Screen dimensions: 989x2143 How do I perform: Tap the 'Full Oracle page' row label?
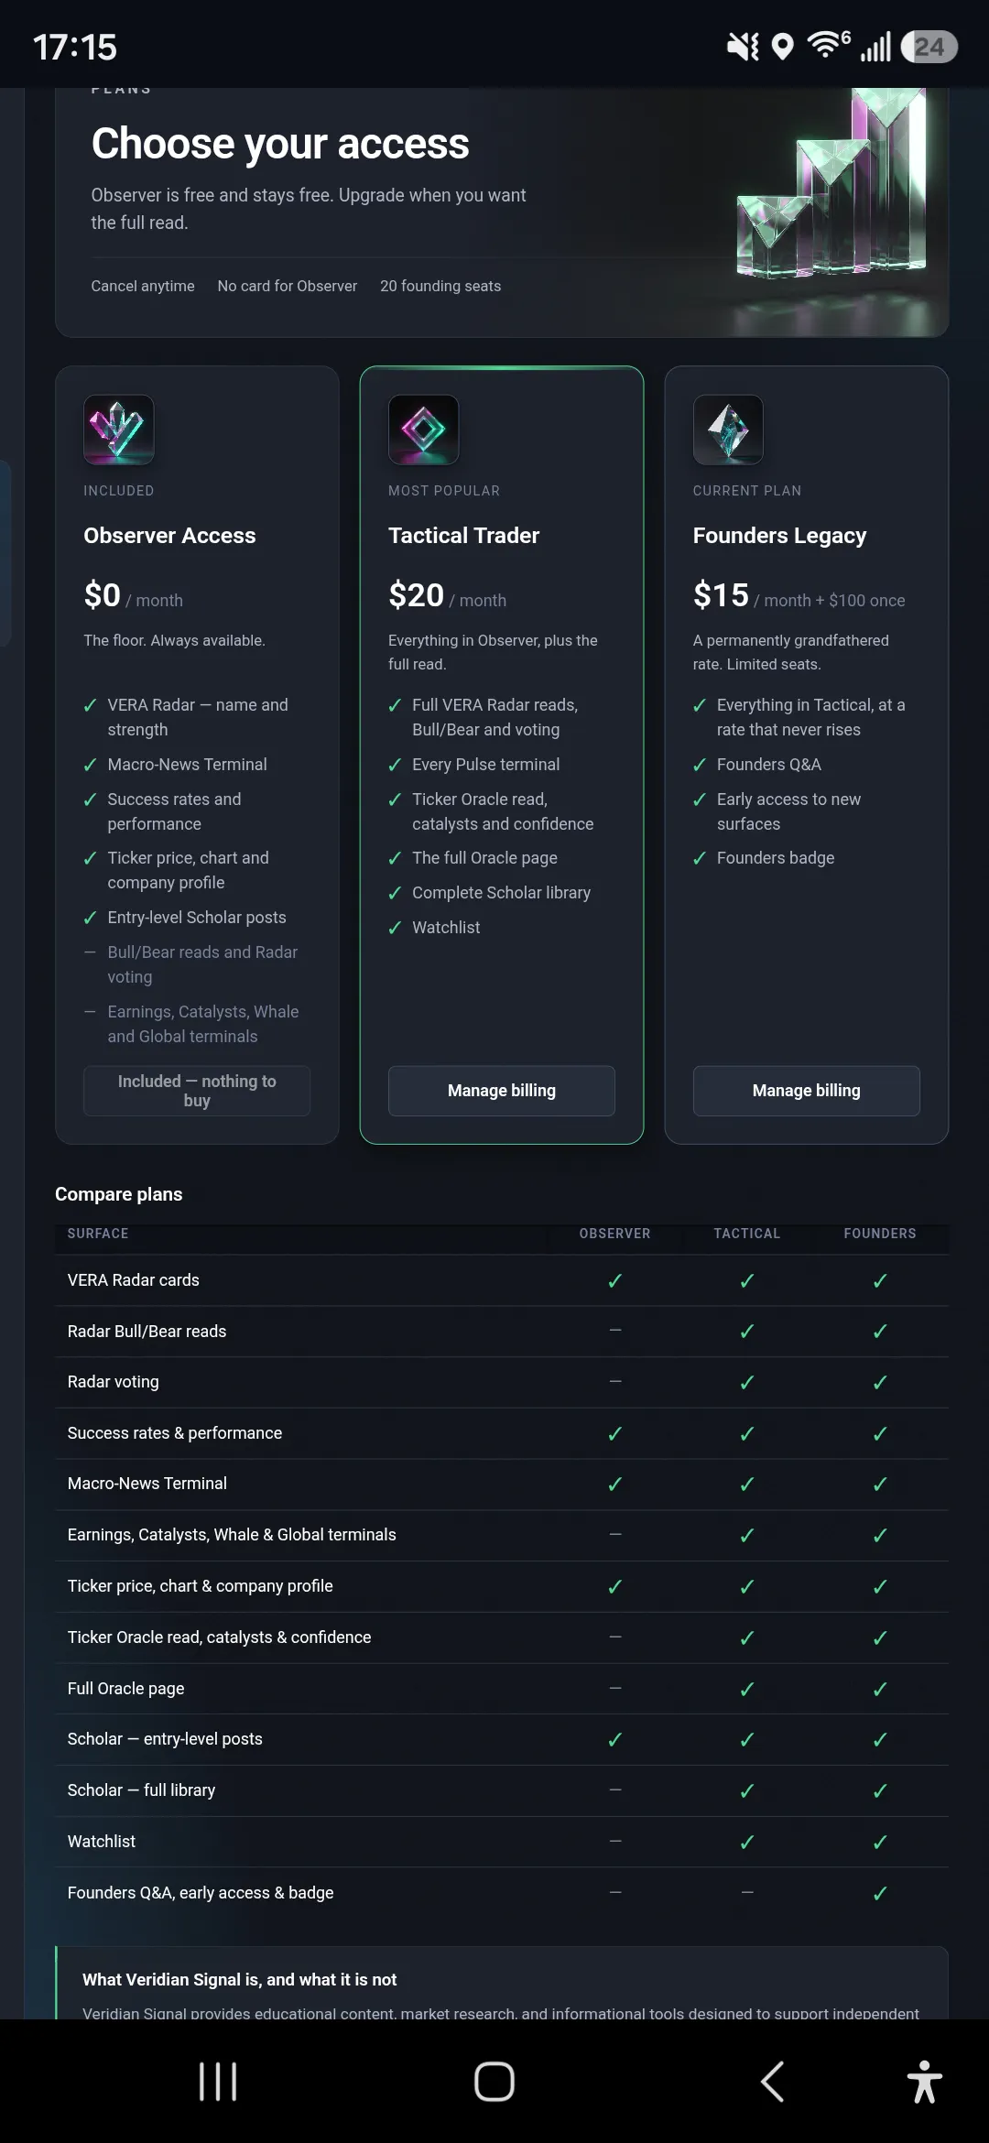126,1689
